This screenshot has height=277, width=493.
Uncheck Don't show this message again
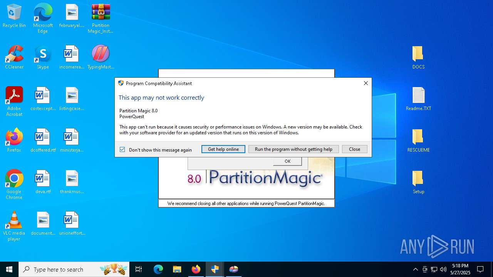pyautogui.click(x=122, y=150)
